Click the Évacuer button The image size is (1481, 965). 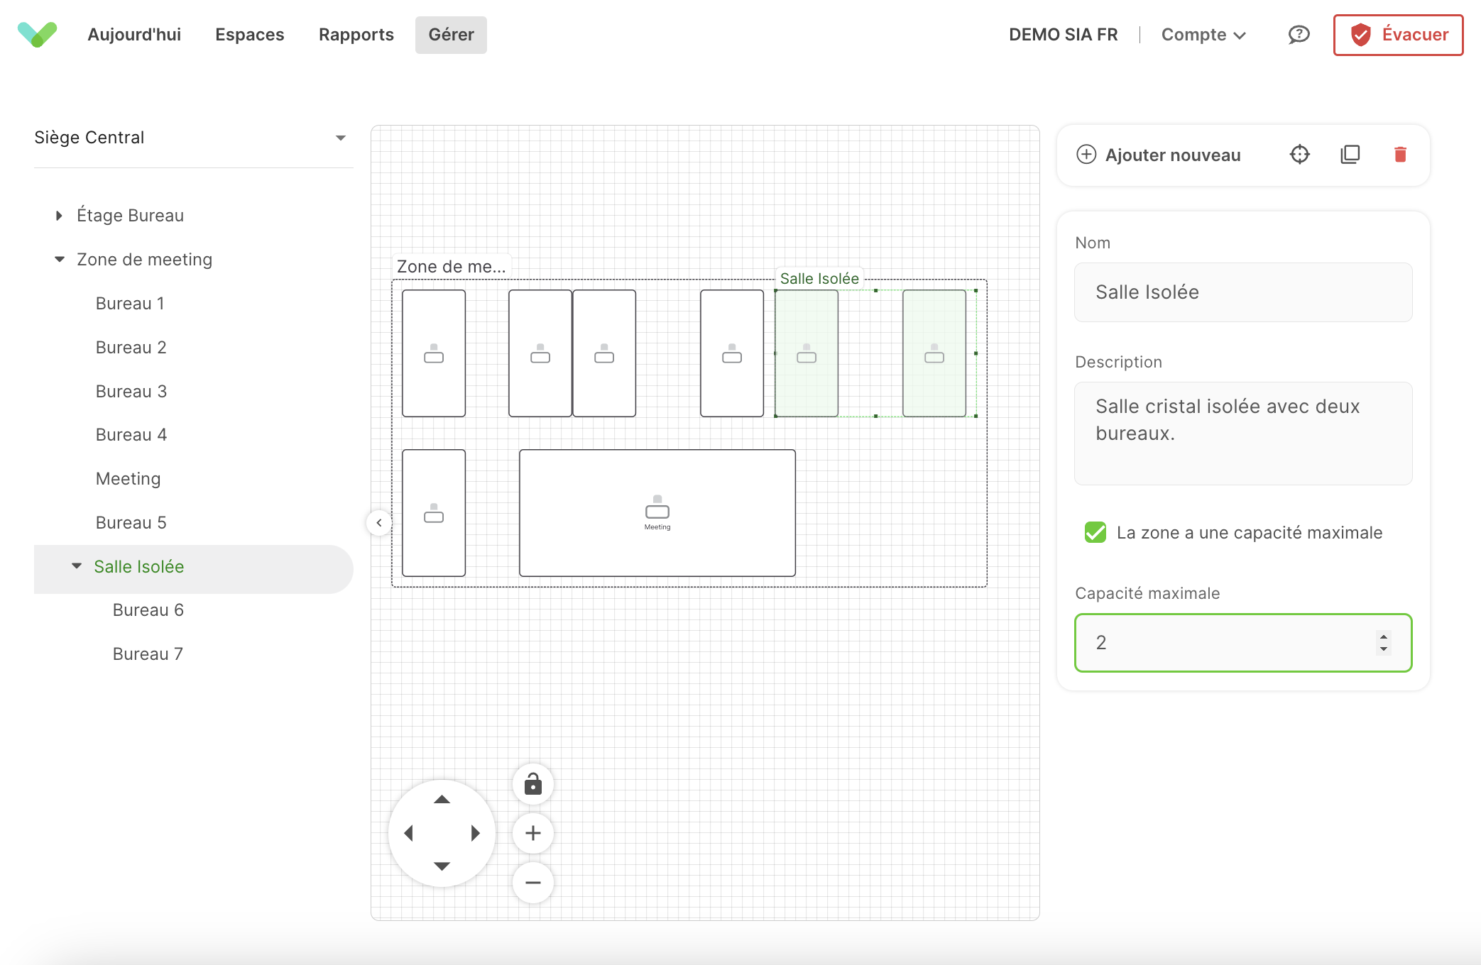coord(1398,34)
